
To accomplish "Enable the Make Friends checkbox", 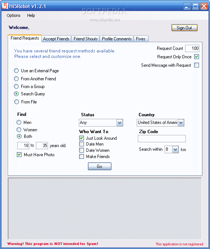I will [x=82, y=157].
